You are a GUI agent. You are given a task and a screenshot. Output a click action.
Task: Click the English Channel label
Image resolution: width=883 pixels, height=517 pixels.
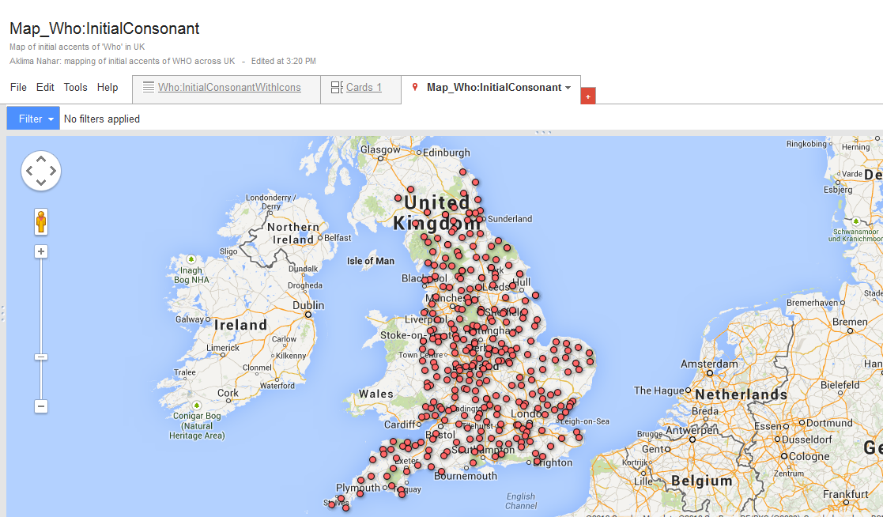tap(521, 500)
